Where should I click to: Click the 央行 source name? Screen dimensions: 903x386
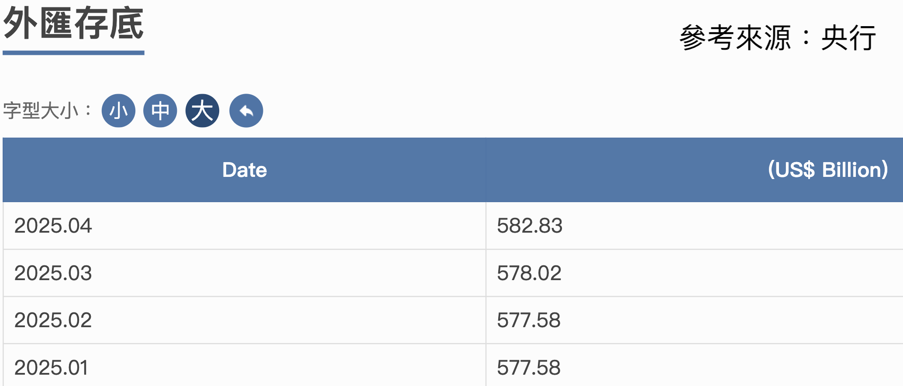coord(848,38)
